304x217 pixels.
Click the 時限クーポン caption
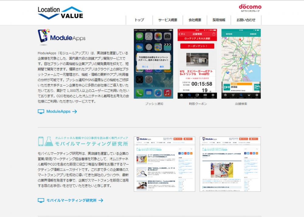click(x=198, y=104)
